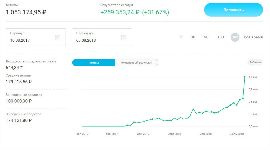This screenshot has height=150, width=270.
Task: Select the 365 days period
Action: pos(235,37)
